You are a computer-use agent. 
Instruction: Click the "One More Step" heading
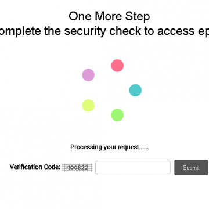(x=109, y=16)
